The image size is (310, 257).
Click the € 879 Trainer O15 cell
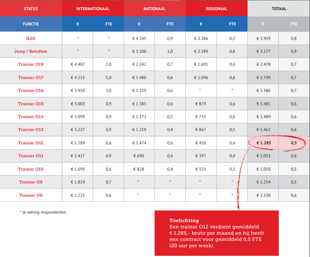pyautogui.click(x=201, y=104)
